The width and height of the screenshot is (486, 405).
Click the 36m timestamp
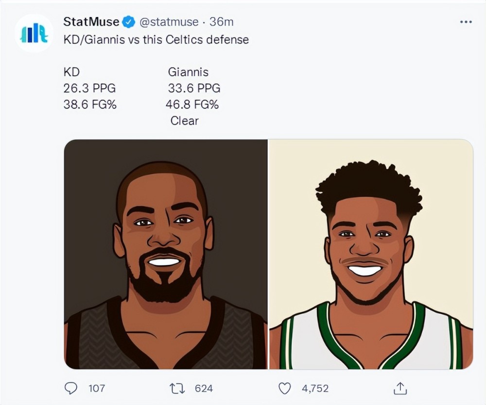[x=222, y=22]
